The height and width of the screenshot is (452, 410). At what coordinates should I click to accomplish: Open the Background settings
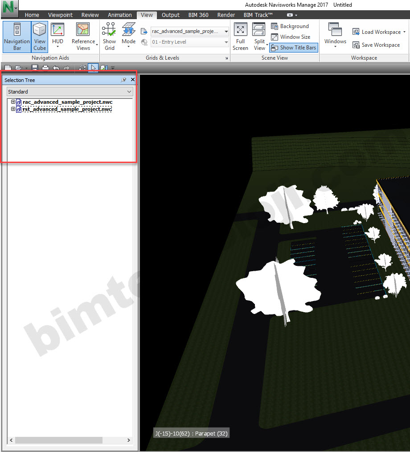click(290, 26)
